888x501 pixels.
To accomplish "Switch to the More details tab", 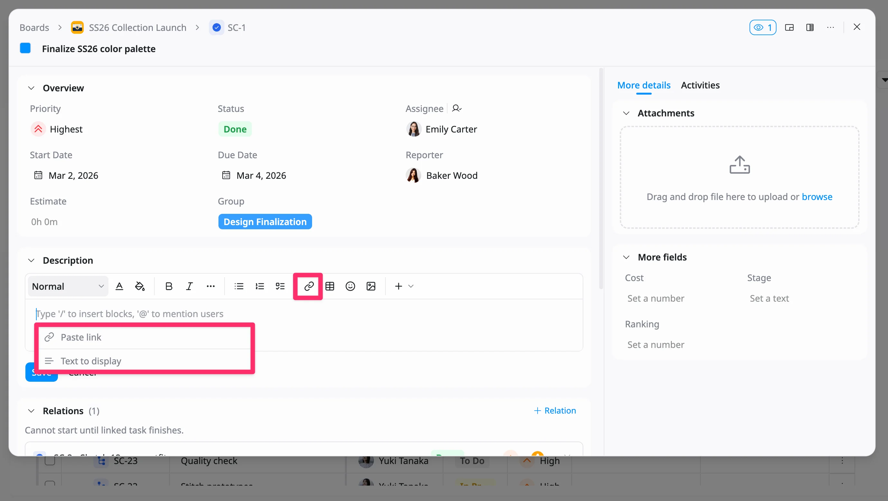I will point(643,85).
